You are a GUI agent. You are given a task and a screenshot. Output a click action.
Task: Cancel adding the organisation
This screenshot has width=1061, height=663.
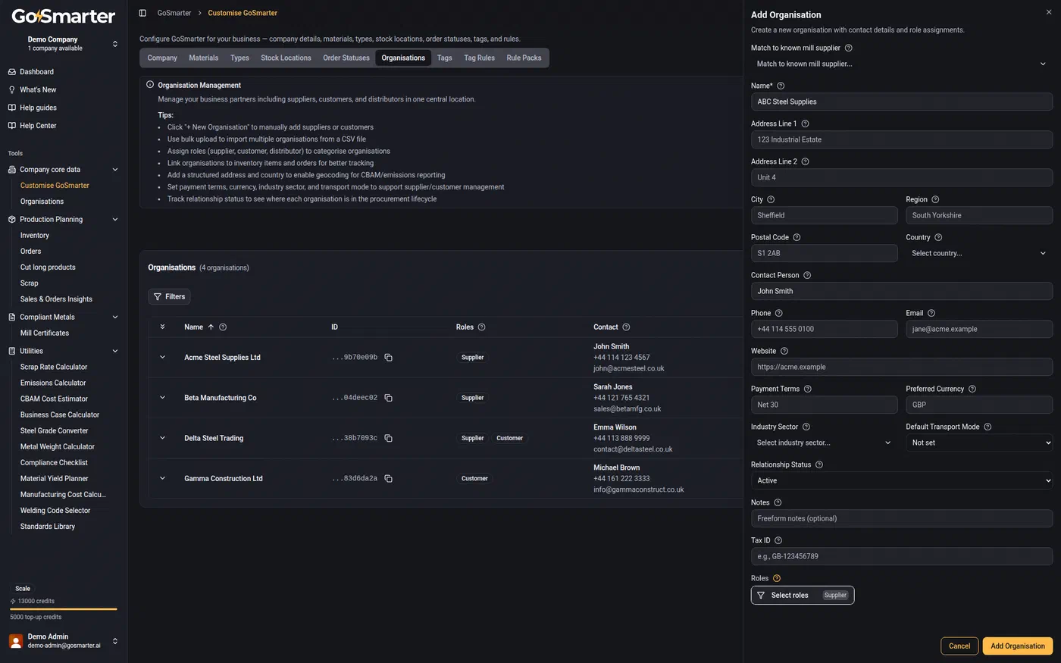click(959, 646)
